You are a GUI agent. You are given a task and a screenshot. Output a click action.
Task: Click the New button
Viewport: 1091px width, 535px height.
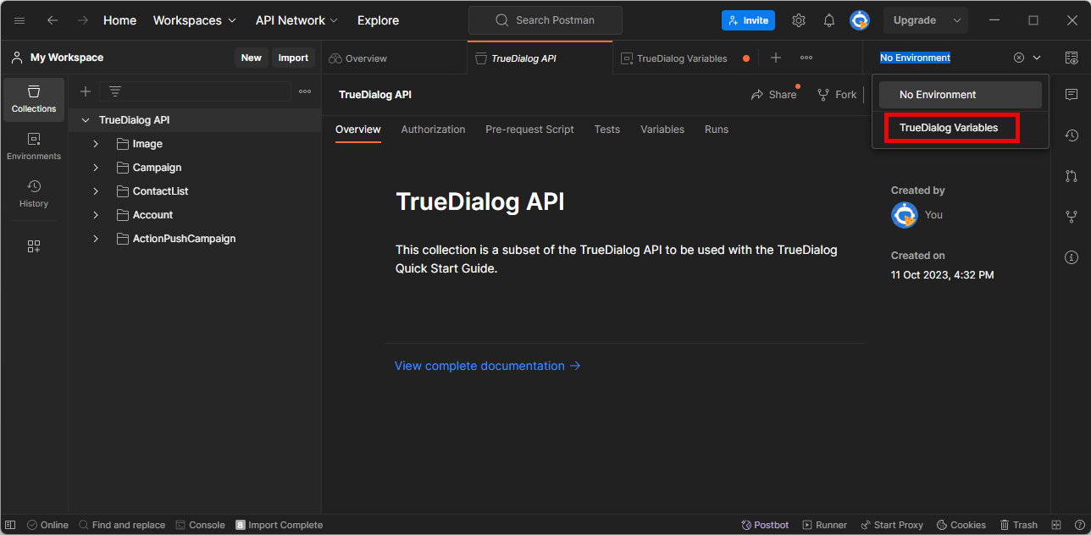[x=252, y=58]
